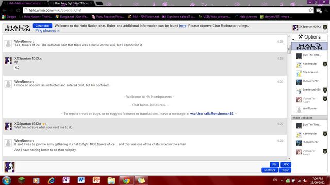Launch Microsoft Word from the taskbar
The image size is (330, 185).
click(x=81, y=180)
